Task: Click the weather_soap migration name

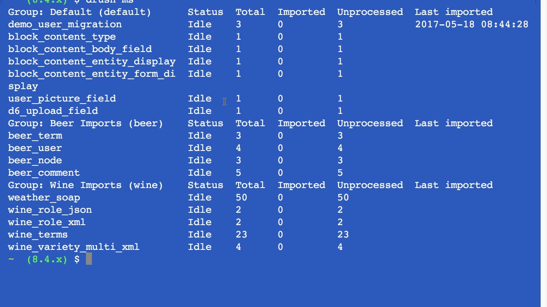Action: (x=44, y=197)
